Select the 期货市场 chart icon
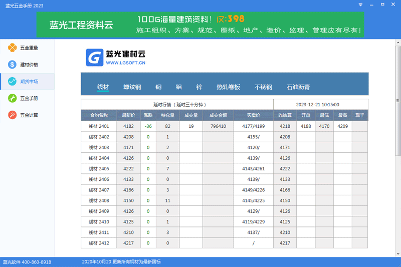The width and height of the screenshot is (401, 267). pyautogui.click(x=12, y=81)
